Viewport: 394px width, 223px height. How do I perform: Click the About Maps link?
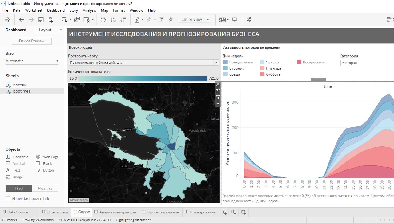point(79,200)
